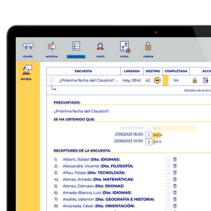Click answer box 2 for 22062023 10:00
The image size is (211, 211).
149,142
